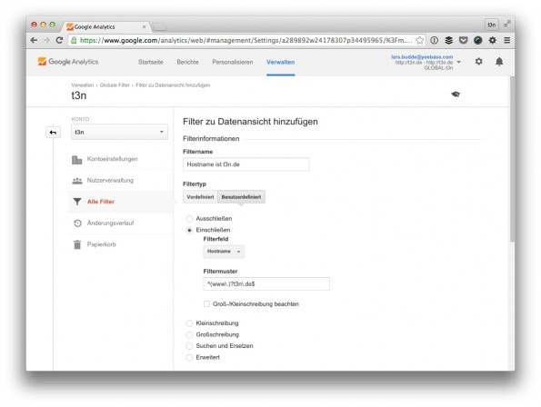Click the browser back arrow

(34, 40)
